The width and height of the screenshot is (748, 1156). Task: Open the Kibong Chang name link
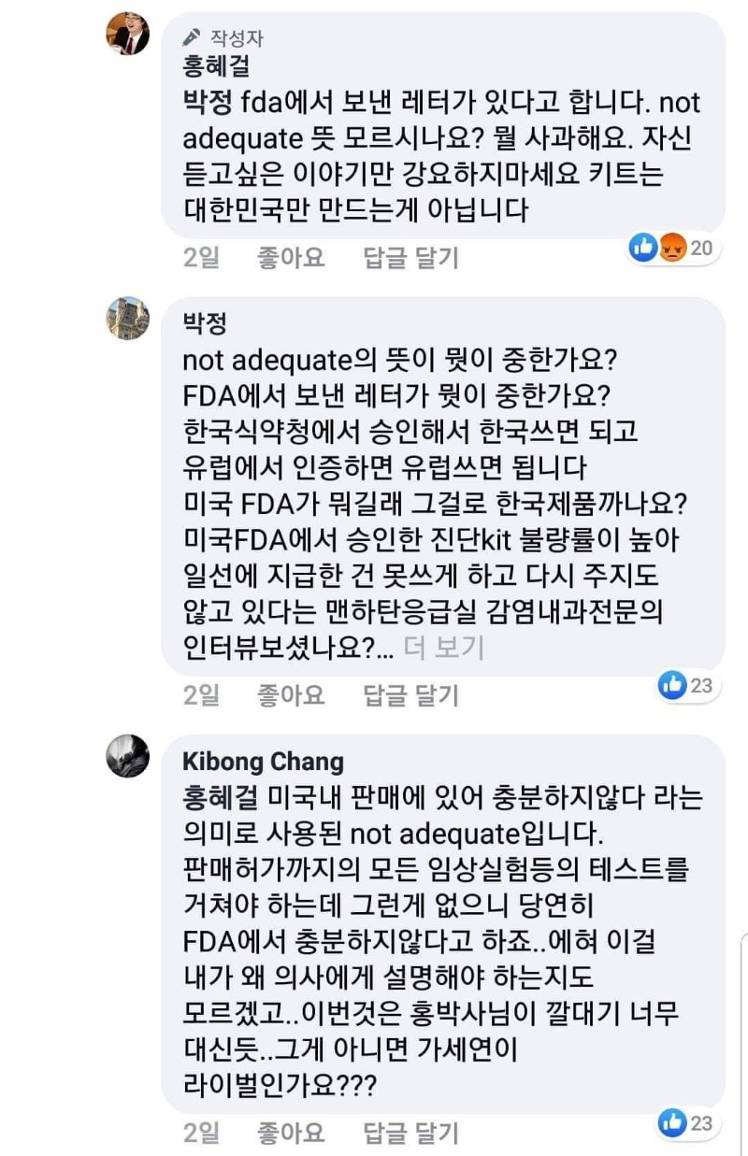[263, 762]
